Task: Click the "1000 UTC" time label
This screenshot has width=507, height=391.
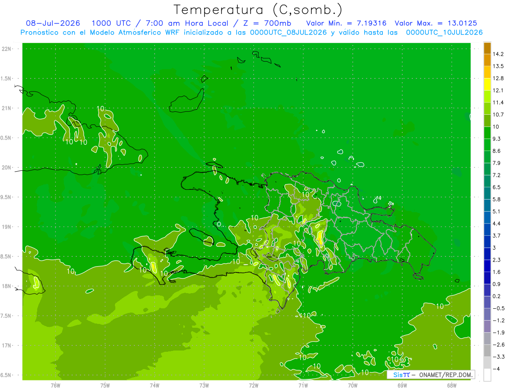Action: click(111, 23)
